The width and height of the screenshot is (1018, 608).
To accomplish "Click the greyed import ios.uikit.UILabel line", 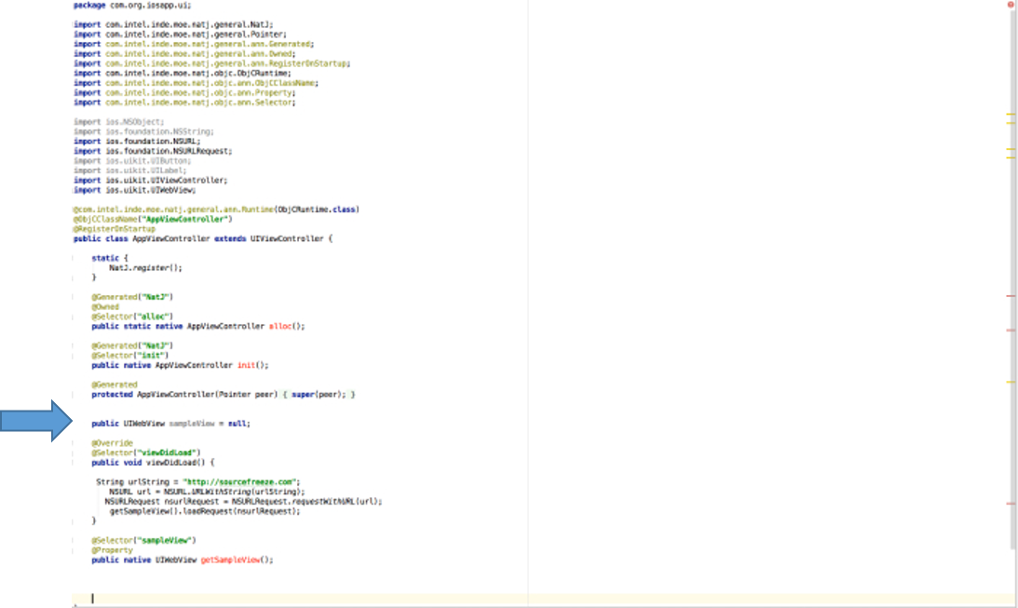I will pyautogui.click(x=129, y=170).
